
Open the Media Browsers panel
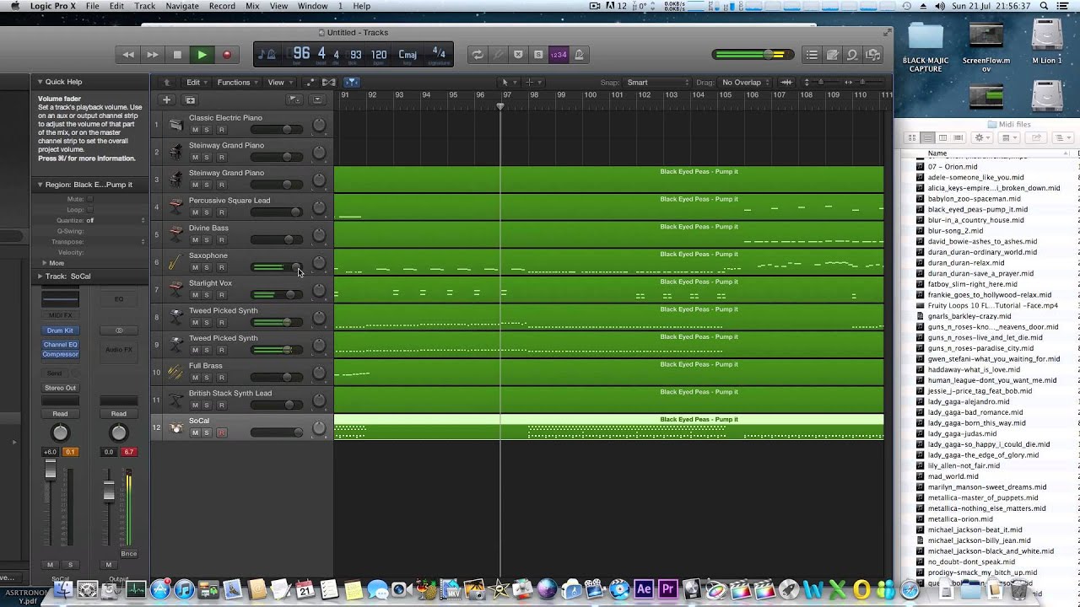coord(872,55)
